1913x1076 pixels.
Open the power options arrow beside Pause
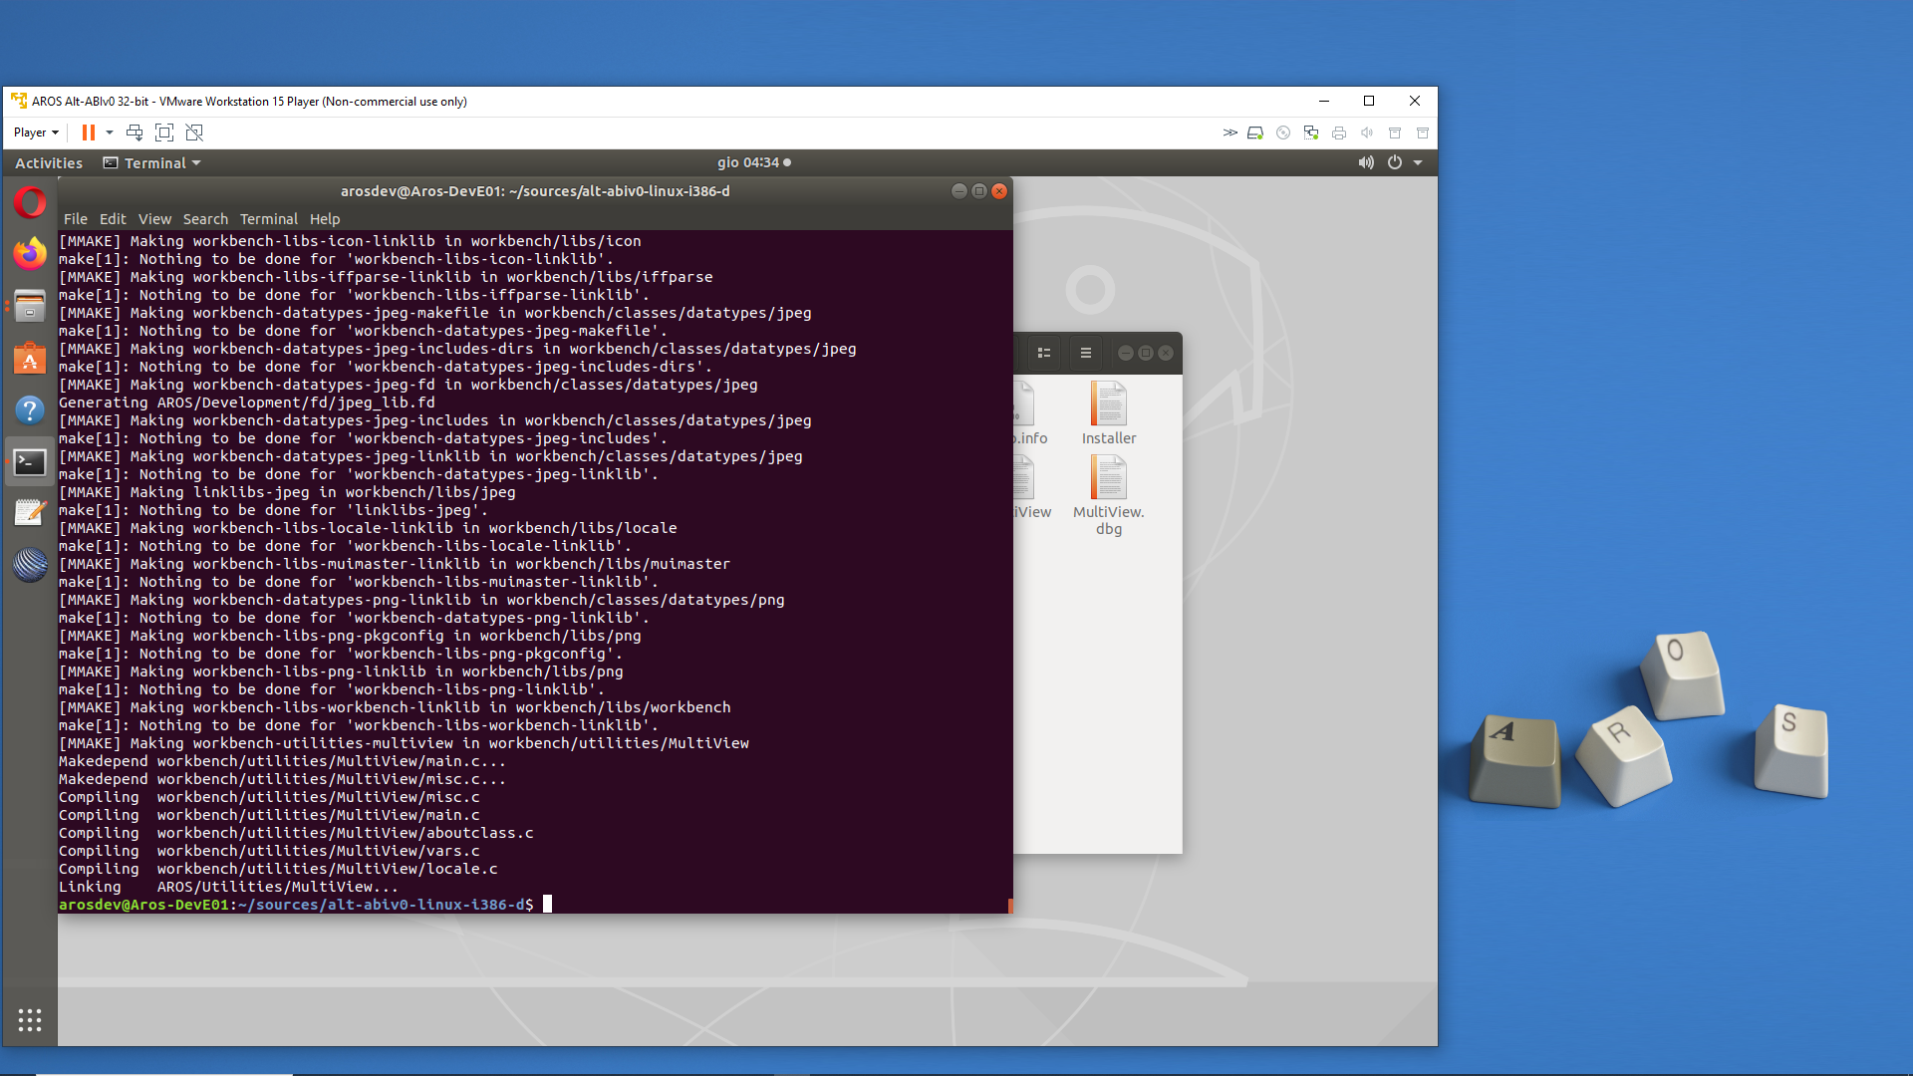[x=110, y=133]
